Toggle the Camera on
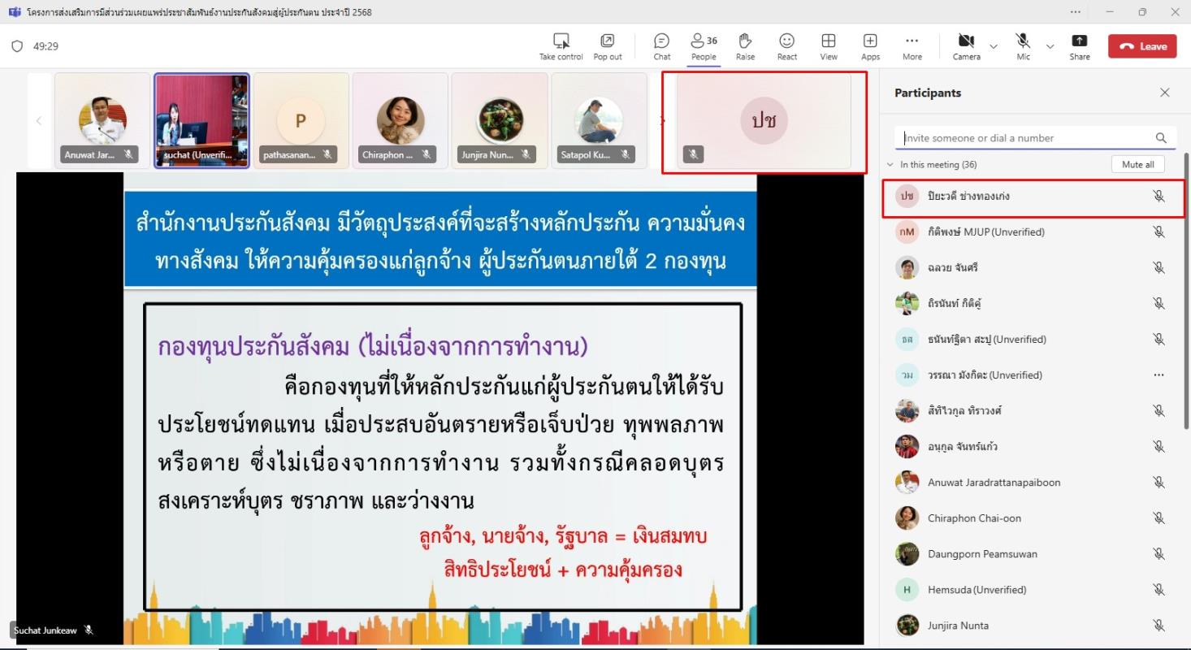Screen dimensions: 1191x650 pyautogui.click(x=966, y=46)
